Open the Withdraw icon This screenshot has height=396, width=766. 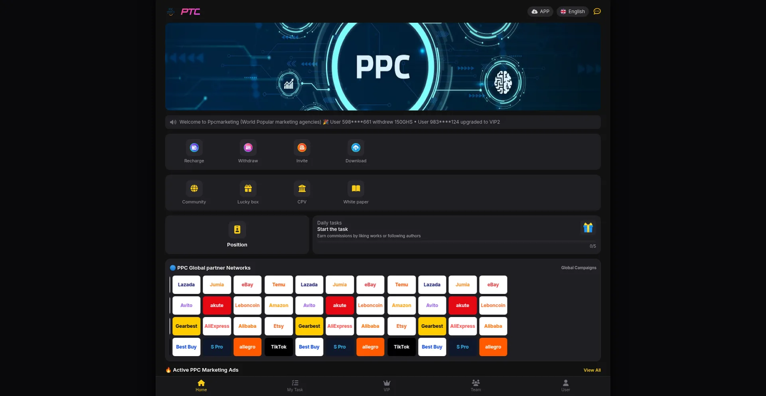(x=248, y=148)
